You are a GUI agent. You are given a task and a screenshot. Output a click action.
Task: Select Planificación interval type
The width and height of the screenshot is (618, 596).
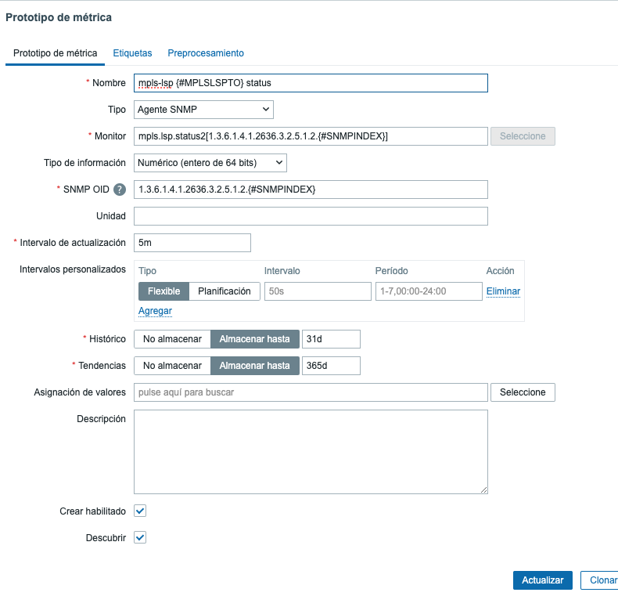[224, 291]
